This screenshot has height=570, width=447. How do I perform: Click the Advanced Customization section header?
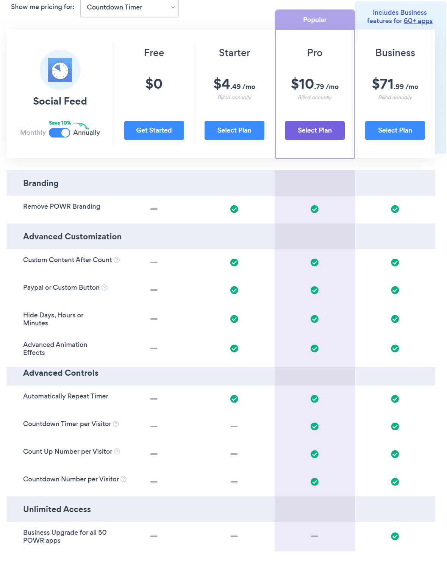72,237
